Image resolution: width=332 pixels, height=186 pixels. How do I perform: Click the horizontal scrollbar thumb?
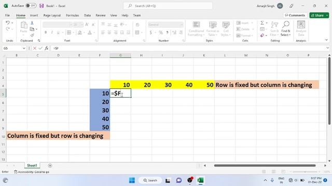265,165
